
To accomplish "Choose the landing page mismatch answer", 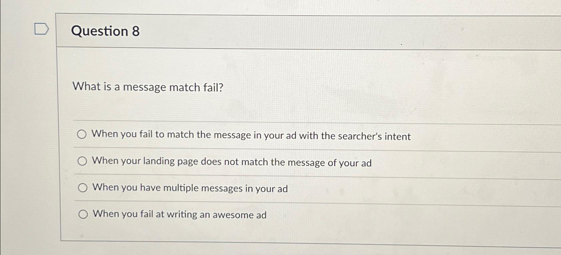I will [82, 161].
